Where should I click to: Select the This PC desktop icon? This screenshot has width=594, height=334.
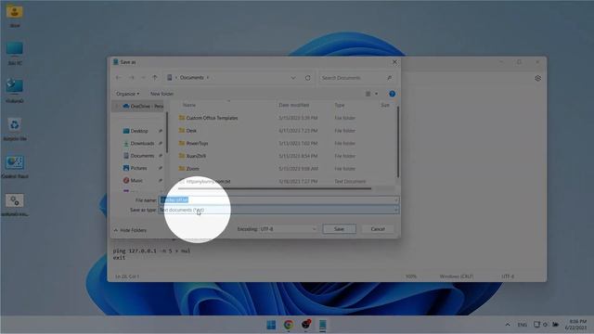pyautogui.click(x=15, y=53)
